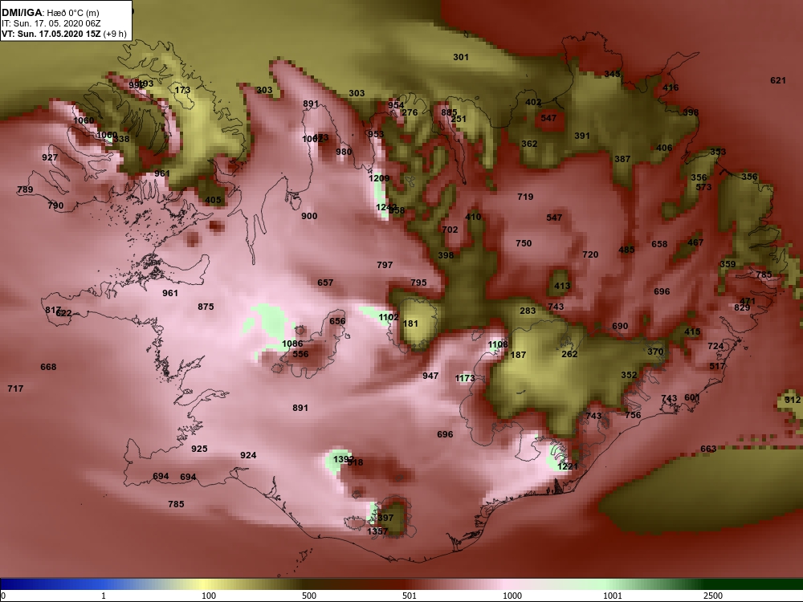This screenshot has height=602, width=803.
Task: Click the map value 750
Action: pyautogui.click(x=524, y=243)
